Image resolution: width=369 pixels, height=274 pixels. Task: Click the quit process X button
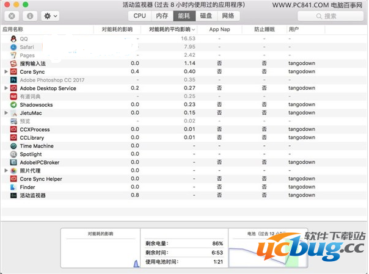(12, 16)
